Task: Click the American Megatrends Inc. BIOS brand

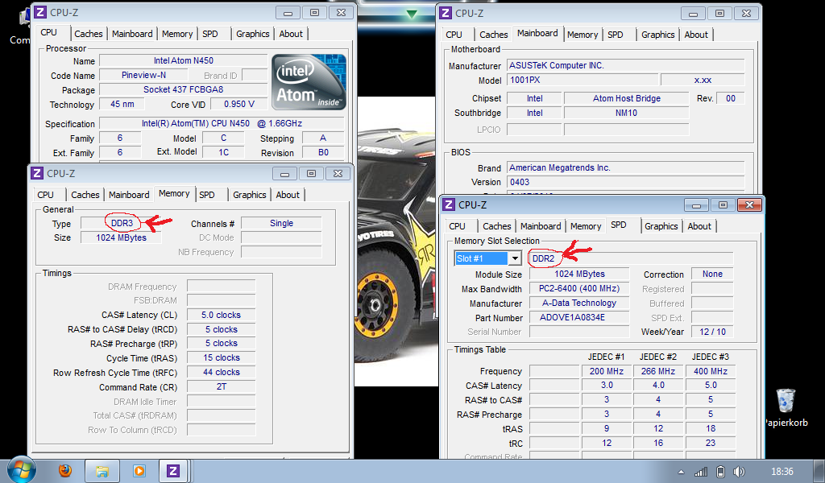Action: pos(625,167)
